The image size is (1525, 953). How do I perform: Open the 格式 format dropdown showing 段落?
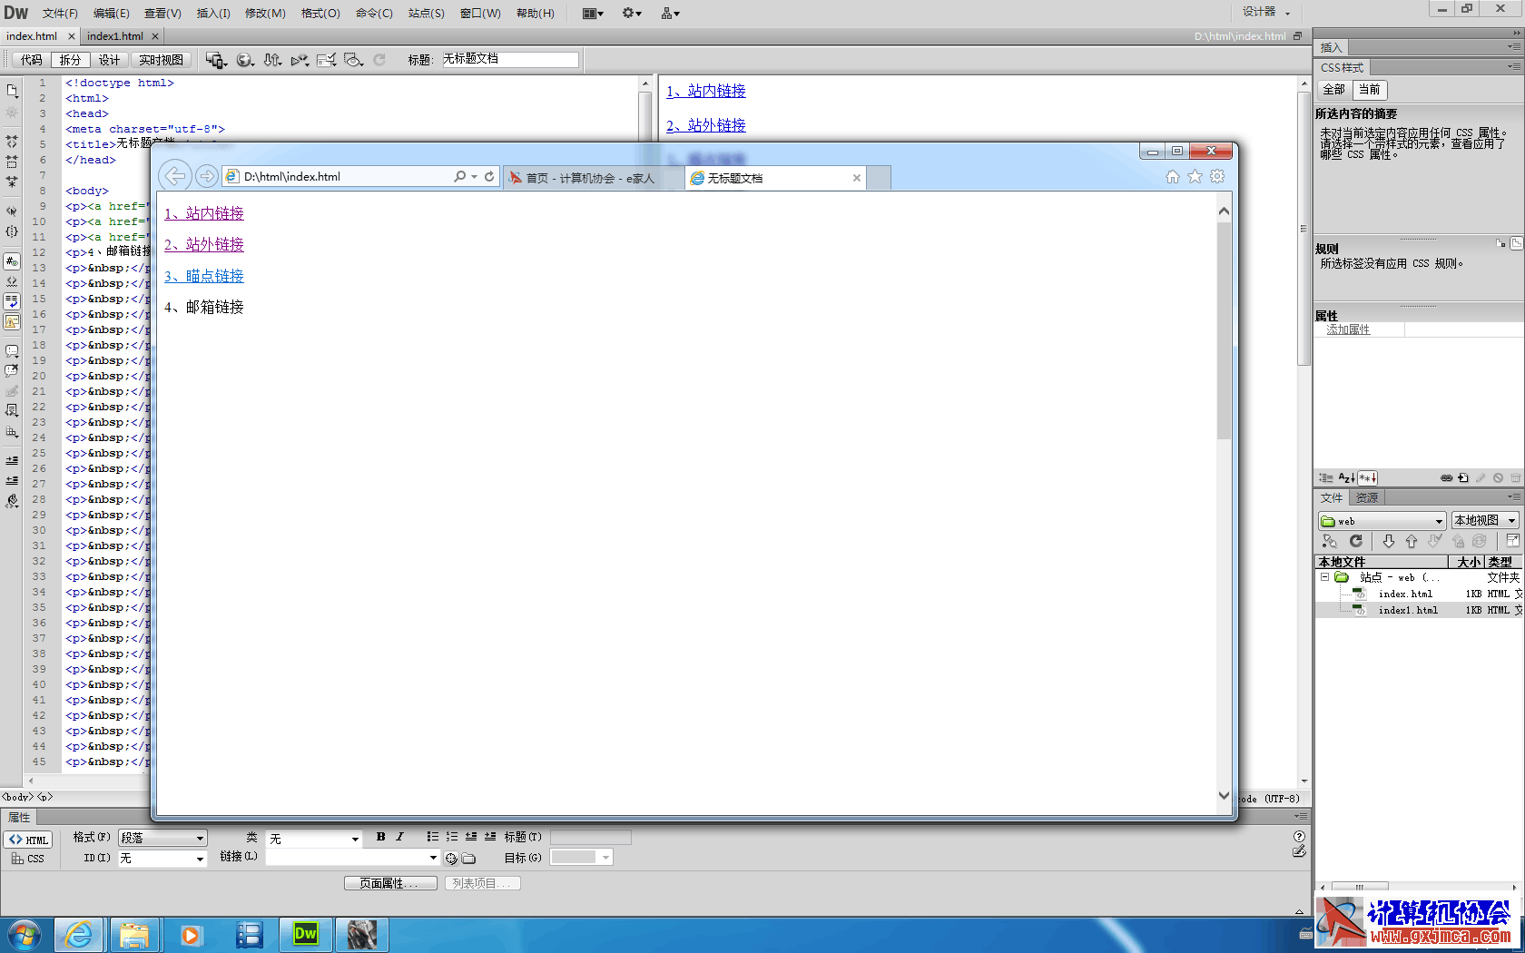[162, 838]
